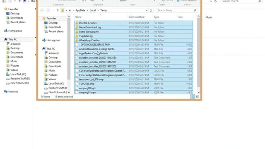The width and height of the screenshot is (265, 149).
Task: Select TUPC5B5.tmp file
Action: coord(133,84)
